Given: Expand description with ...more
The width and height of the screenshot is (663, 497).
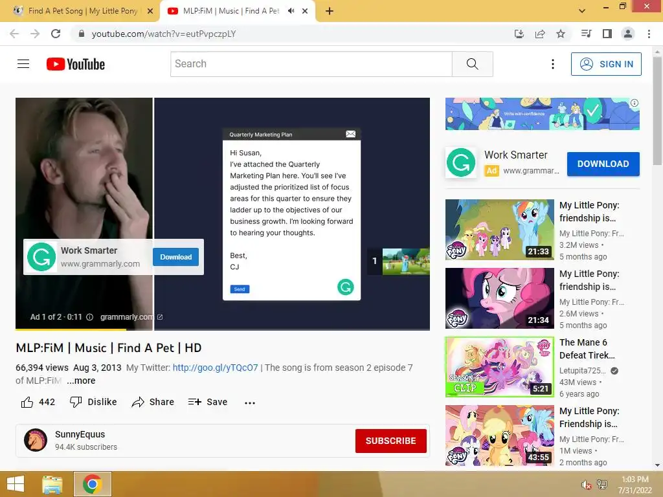Looking at the screenshot, I should 81,381.
